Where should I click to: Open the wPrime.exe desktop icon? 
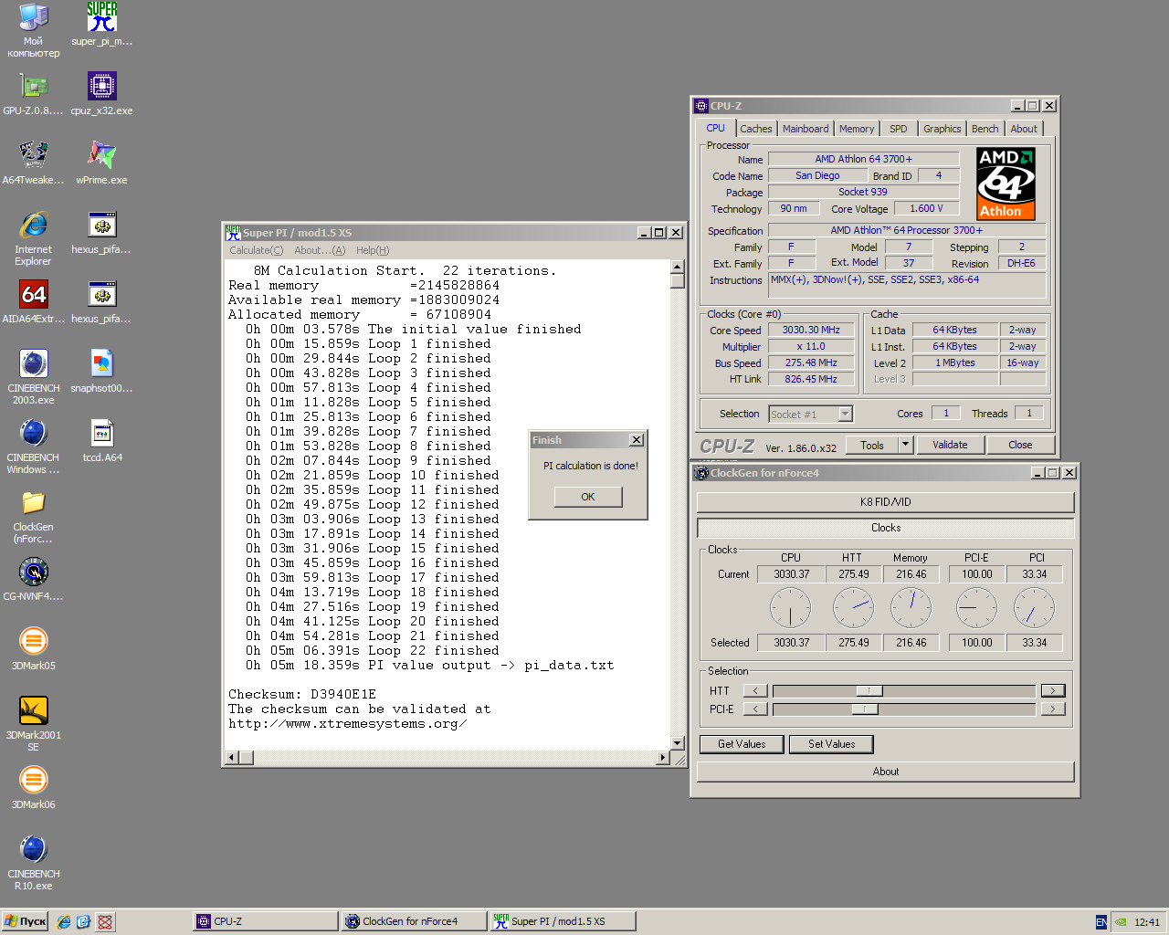pos(101,156)
